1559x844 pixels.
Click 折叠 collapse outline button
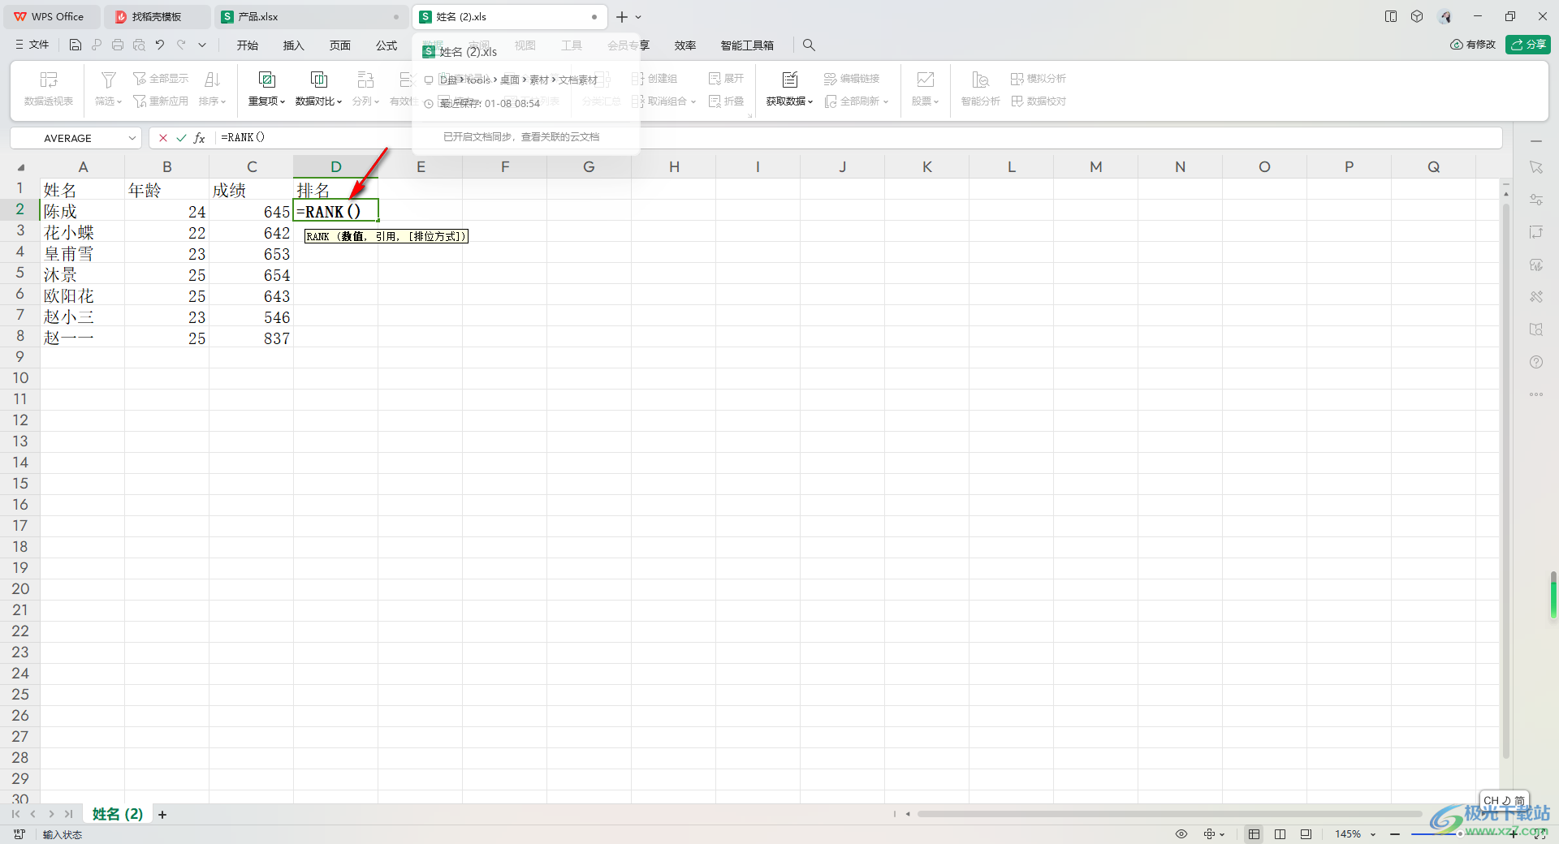click(726, 101)
